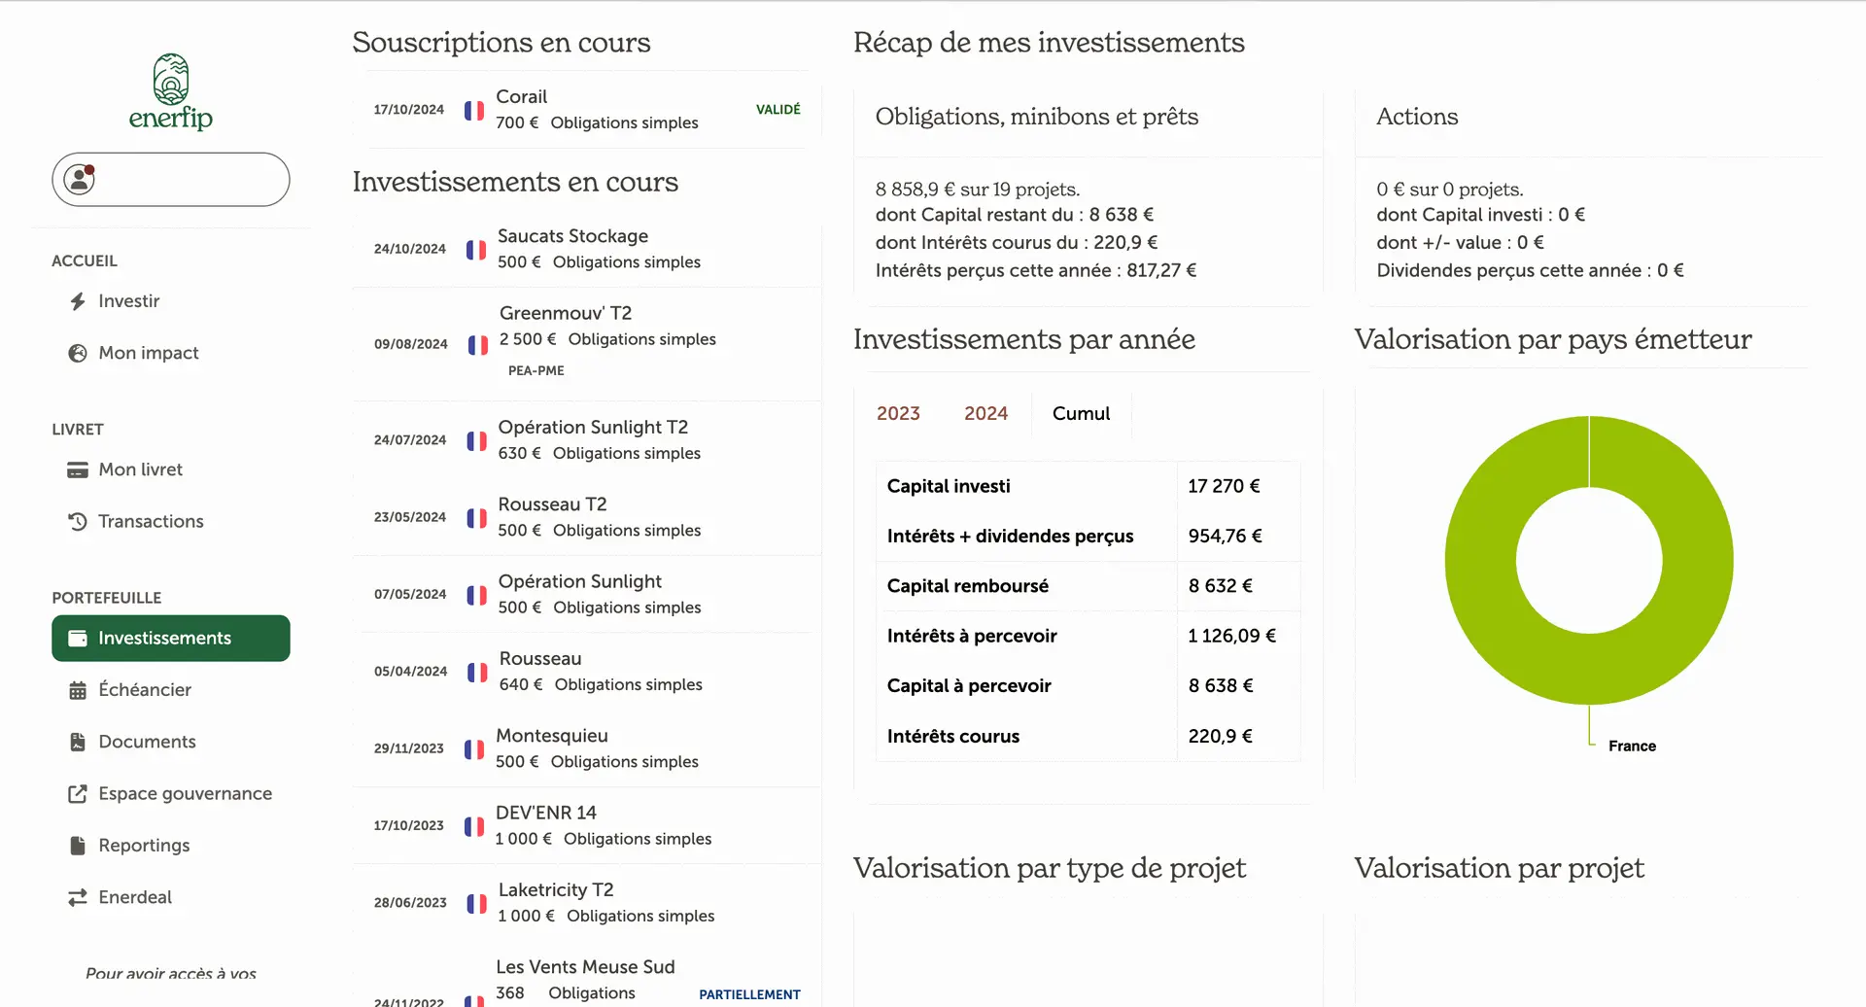
Task: Click the user account field in the sidebar
Action: click(x=171, y=179)
